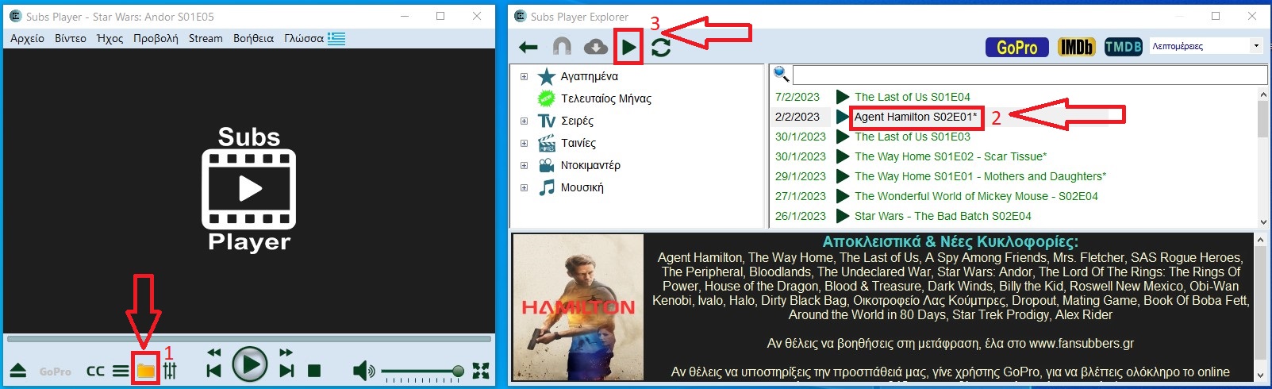Open the TMDB info button

1123,48
